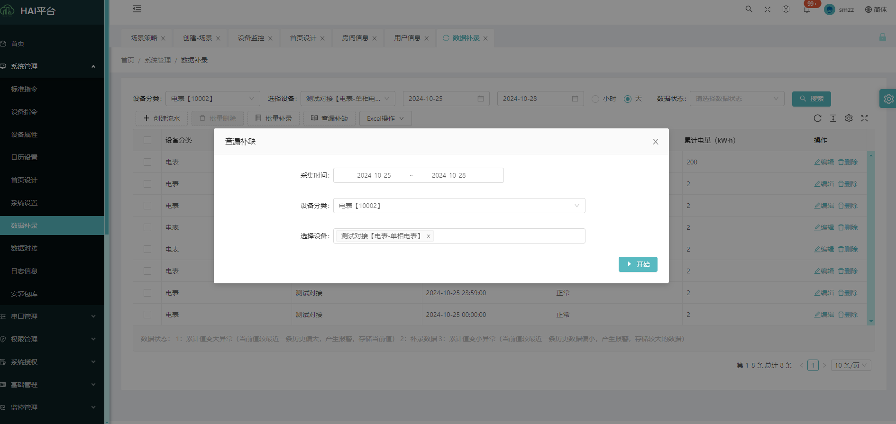Viewport: 896px width, 424px height.
Task: Select the 天 radio option
Action: [628, 99]
